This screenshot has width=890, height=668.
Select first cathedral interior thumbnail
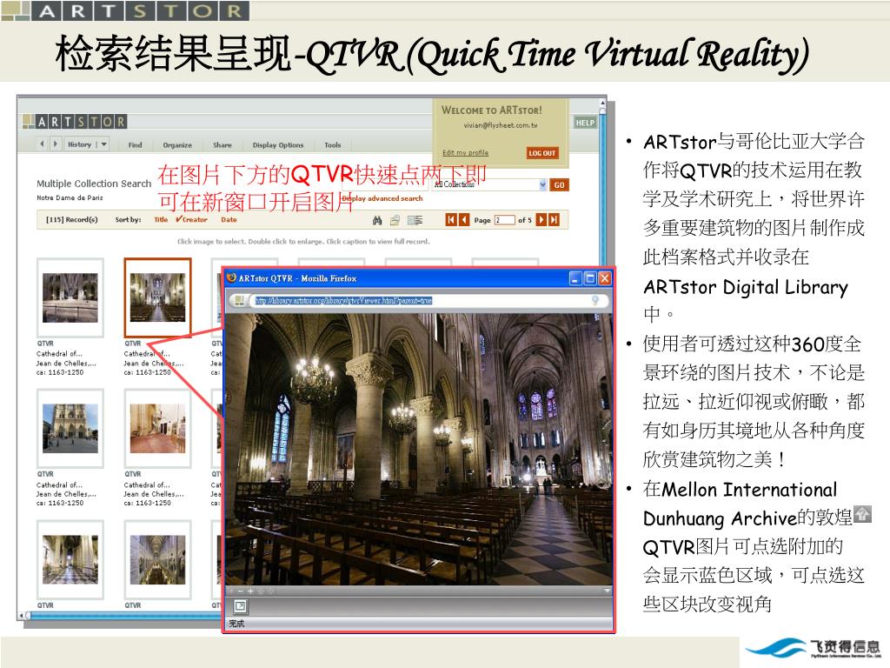point(70,297)
